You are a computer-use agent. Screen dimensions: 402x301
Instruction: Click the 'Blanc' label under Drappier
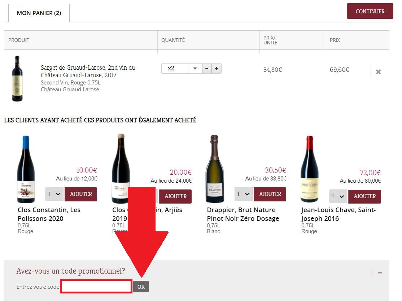(x=214, y=231)
